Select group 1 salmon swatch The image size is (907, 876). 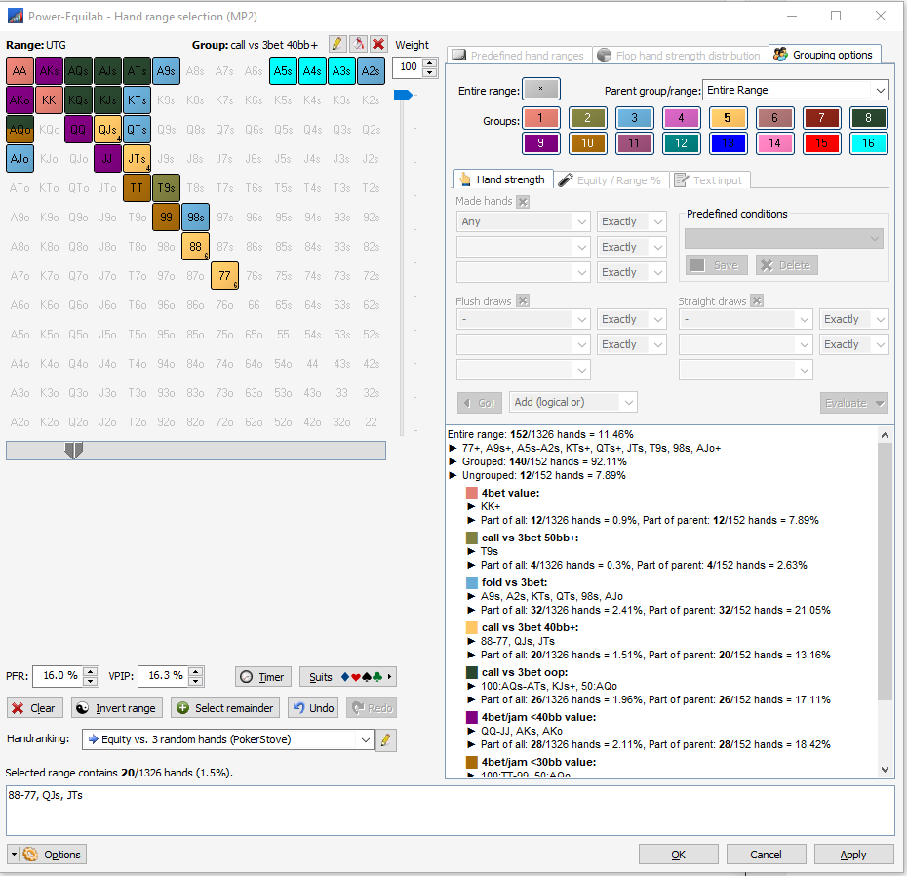tap(540, 118)
